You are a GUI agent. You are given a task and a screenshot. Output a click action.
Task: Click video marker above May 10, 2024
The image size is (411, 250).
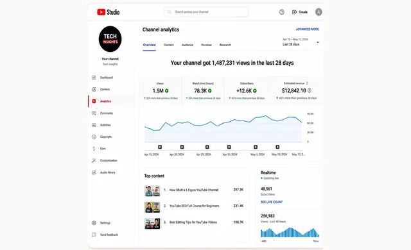coord(277,147)
